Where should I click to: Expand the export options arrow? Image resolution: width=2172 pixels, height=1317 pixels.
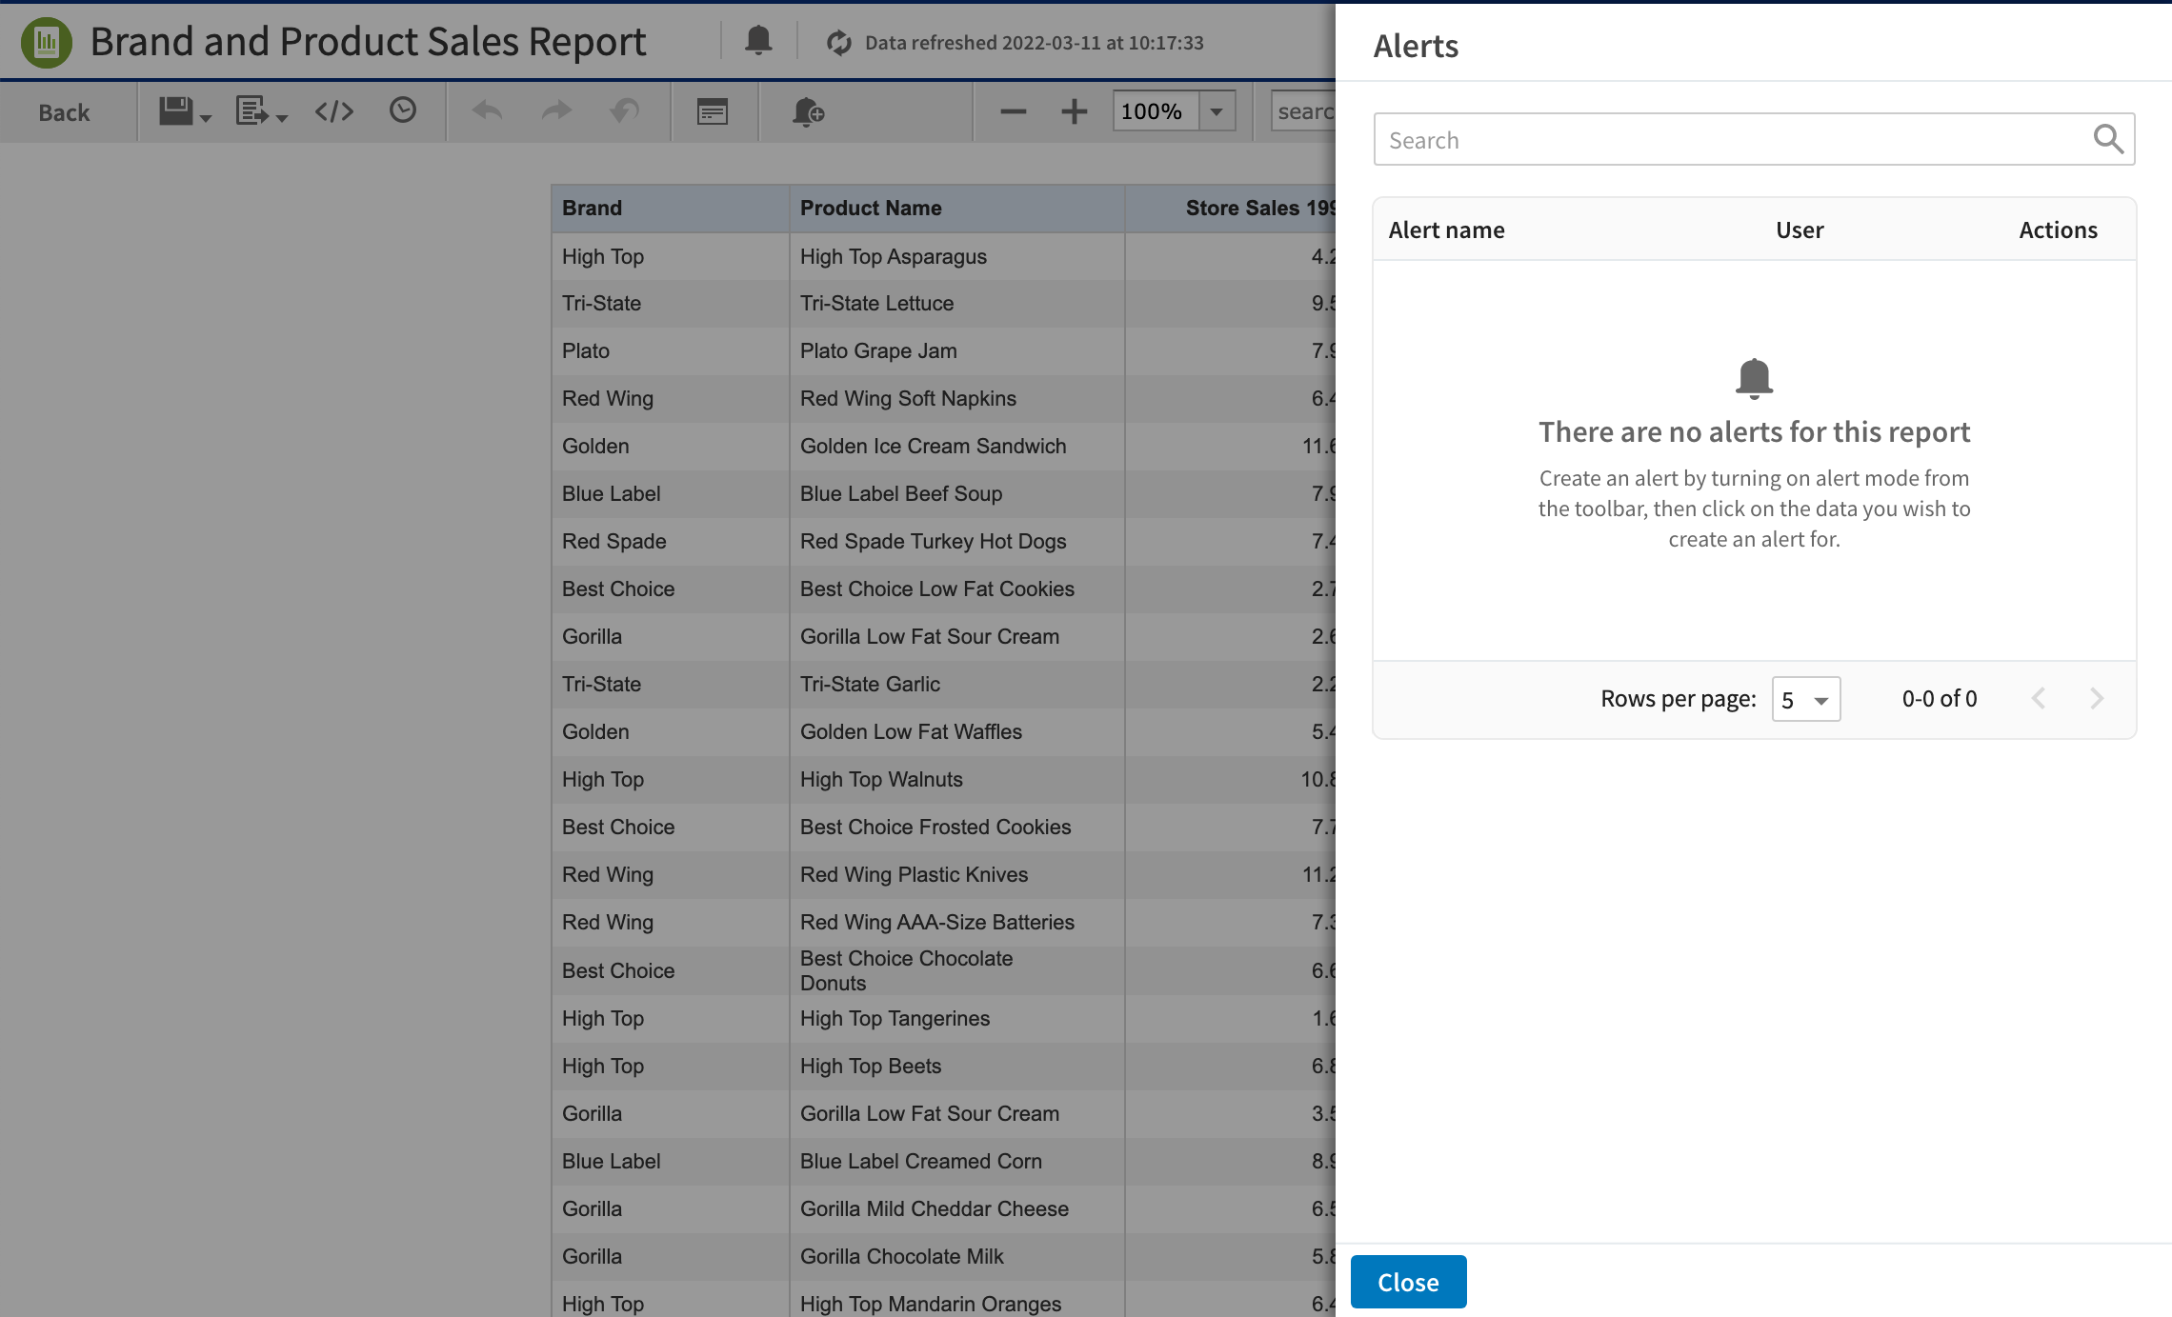(282, 118)
